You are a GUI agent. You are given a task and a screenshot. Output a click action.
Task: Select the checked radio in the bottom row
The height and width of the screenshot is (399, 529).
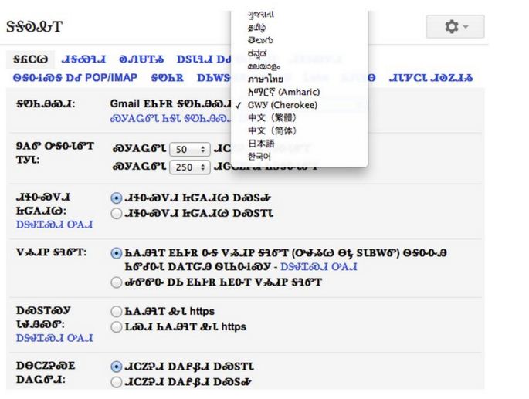click(116, 367)
